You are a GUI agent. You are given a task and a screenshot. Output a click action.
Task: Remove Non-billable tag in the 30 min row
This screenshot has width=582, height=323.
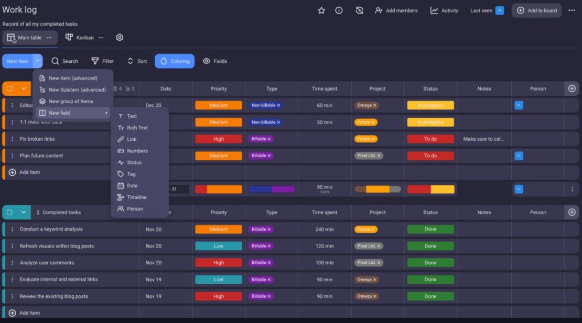(278, 122)
